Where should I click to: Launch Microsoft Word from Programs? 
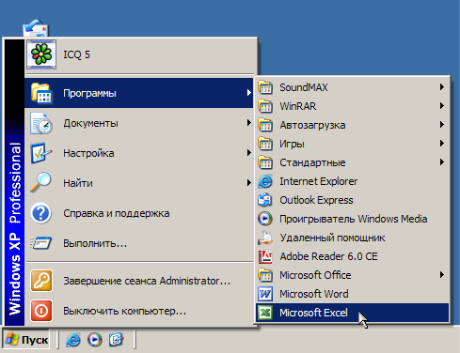click(x=353, y=294)
